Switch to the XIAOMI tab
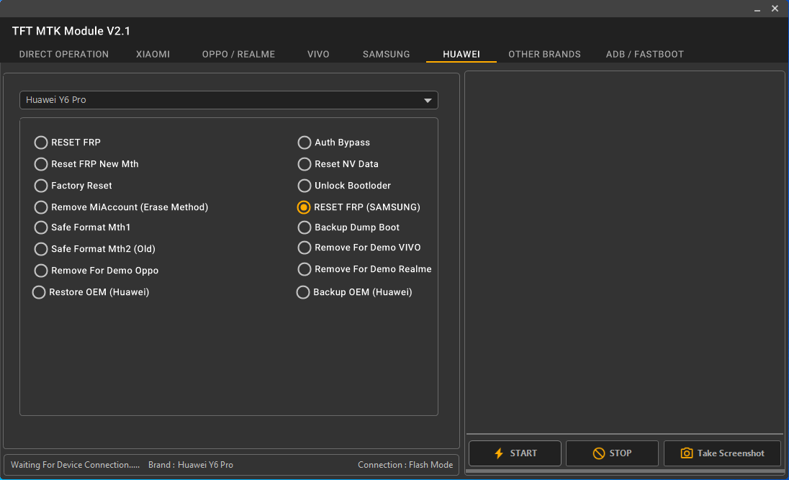The width and height of the screenshot is (789, 480). click(153, 54)
